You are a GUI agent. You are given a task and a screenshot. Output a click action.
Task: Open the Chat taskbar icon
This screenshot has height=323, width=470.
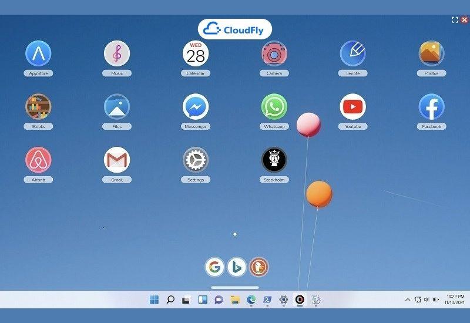[219, 300]
